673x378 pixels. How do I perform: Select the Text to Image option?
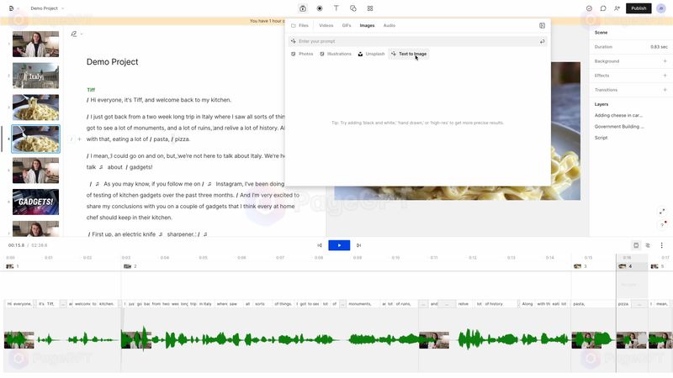[409, 54]
